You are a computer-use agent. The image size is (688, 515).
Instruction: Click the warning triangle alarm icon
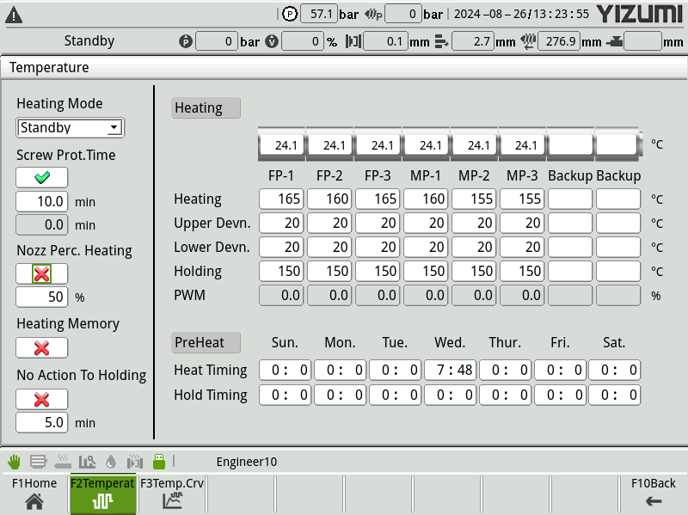click(x=14, y=15)
